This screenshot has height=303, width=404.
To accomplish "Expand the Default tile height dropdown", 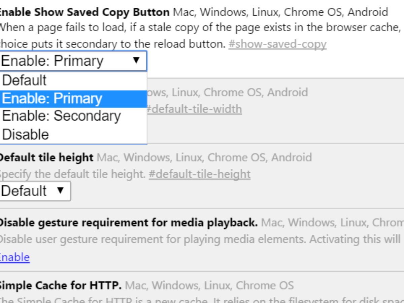I will coord(35,191).
